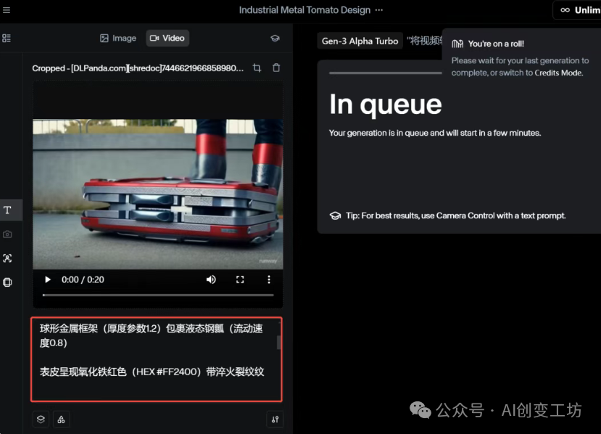Click the prompt box scrollbar

pyautogui.click(x=278, y=343)
